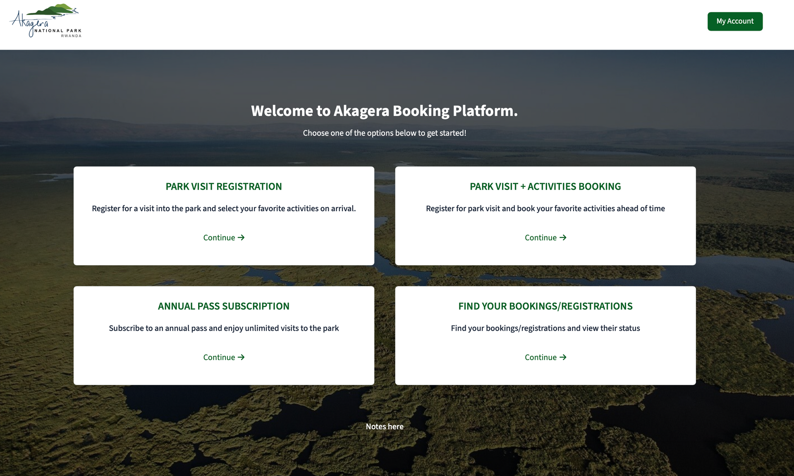
Task: Click 'Notes here' text
Action: 385,426
